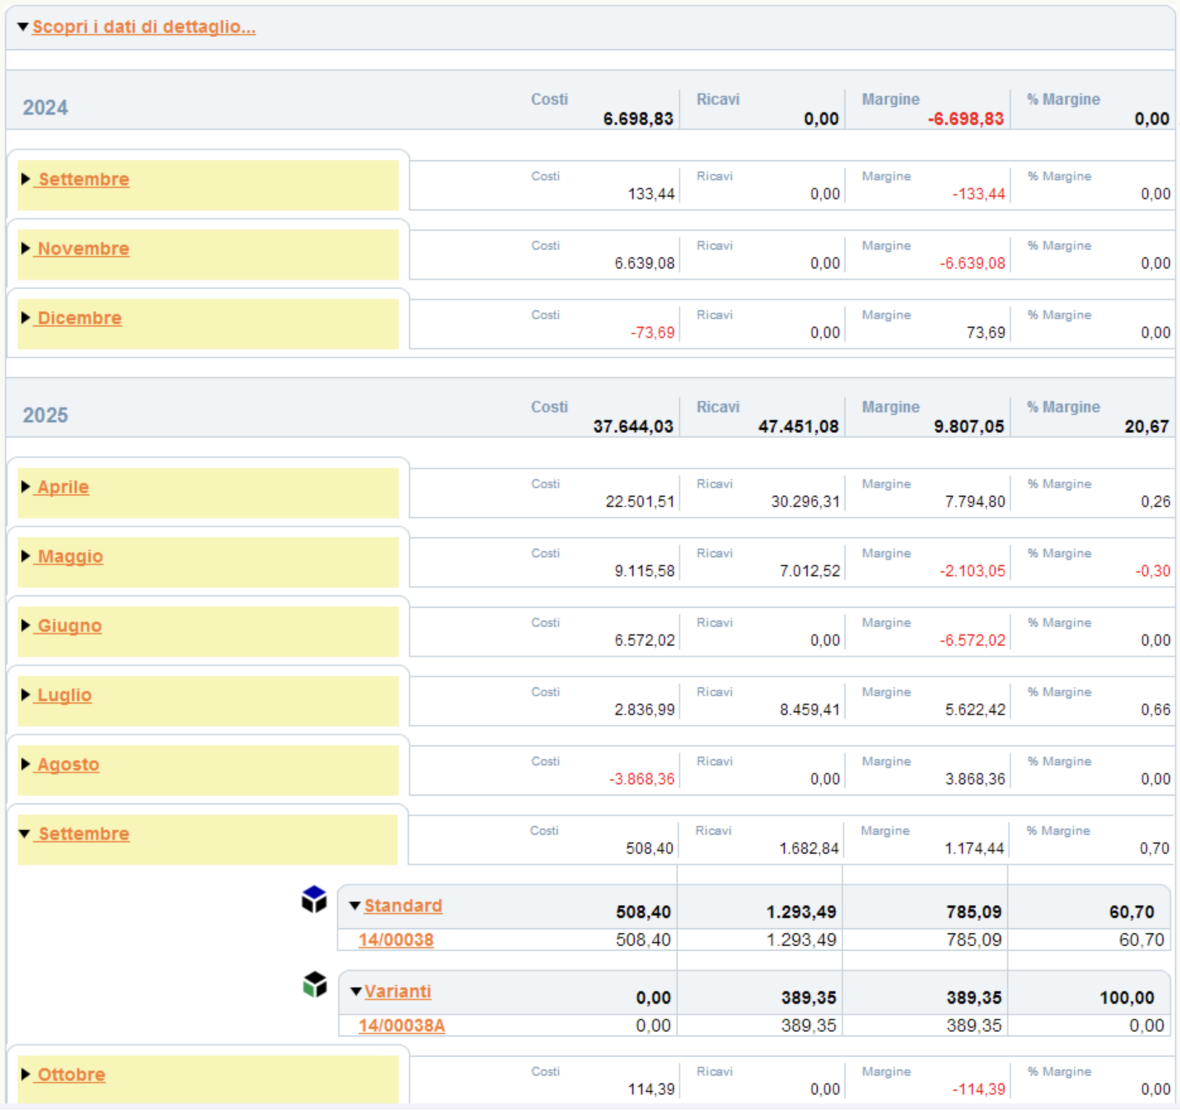Click the Standard group link
The width and height of the screenshot is (1180, 1111).
pyautogui.click(x=403, y=905)
